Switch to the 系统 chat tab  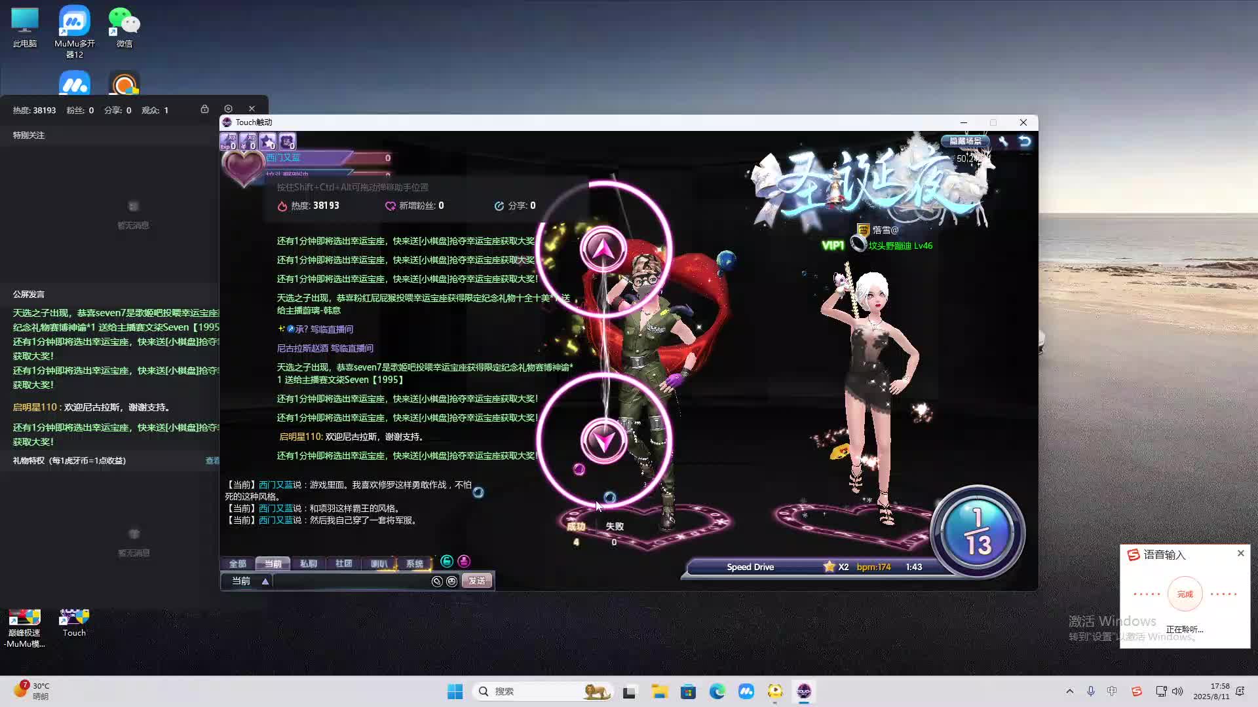coord(414,564)
